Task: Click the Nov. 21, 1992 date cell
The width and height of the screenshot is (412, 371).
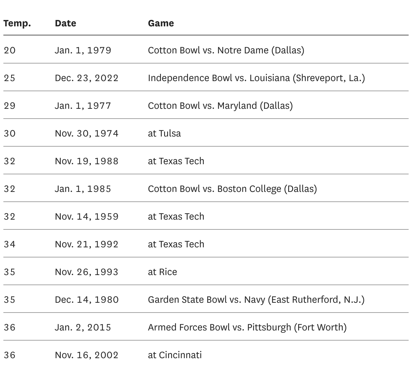Action: point(87,244)
